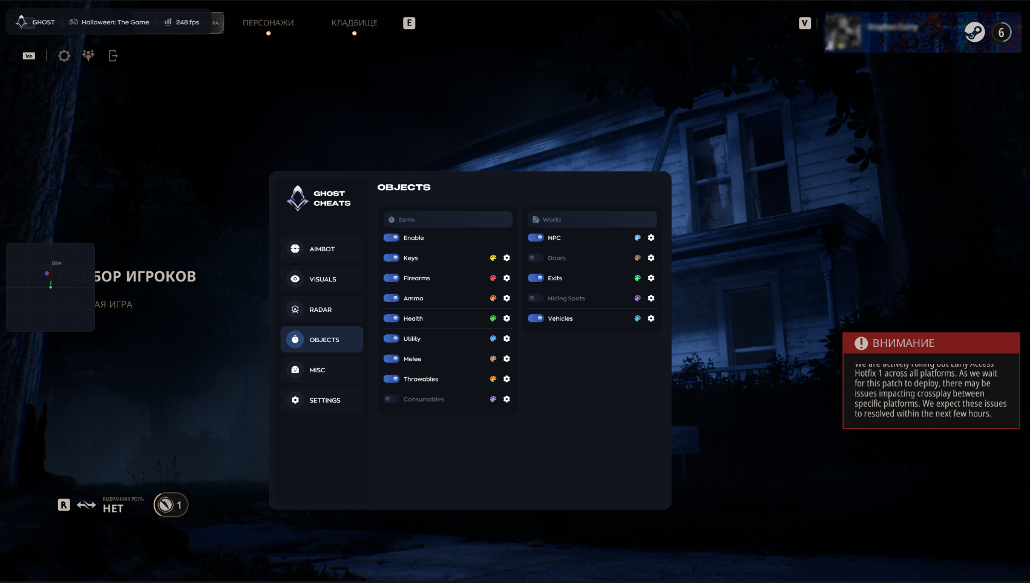
Task: Change the Firearms color palette
Action: pos(493,278)
